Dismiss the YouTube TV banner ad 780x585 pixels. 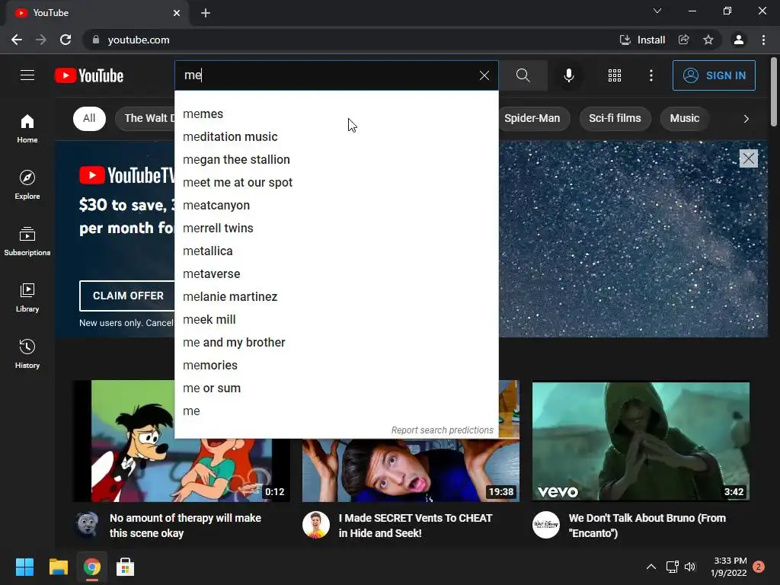coord(748,158)
